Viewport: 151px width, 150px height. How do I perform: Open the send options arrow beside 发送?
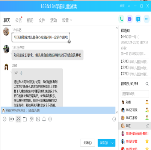coord(113,142)
